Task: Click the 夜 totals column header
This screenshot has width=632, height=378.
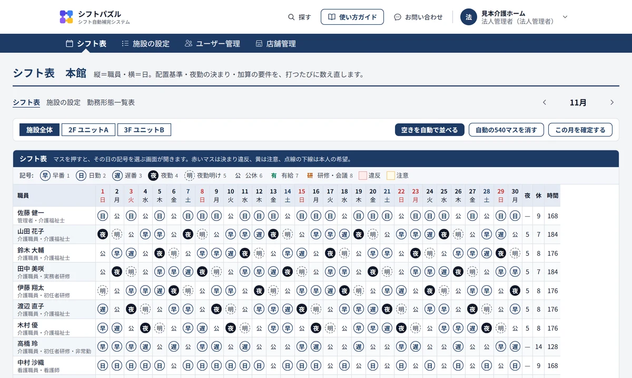Action: point(528,196)
